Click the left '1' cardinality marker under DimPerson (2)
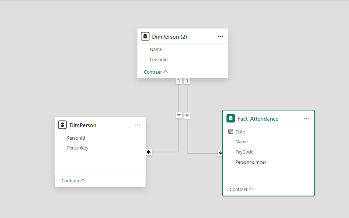Image resolution: width=349 pixels, height=218 pixels. pos(178,81)
